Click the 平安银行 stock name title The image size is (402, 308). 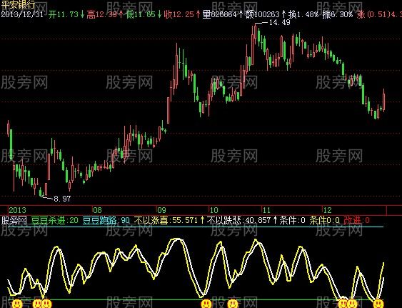(18, 4)
